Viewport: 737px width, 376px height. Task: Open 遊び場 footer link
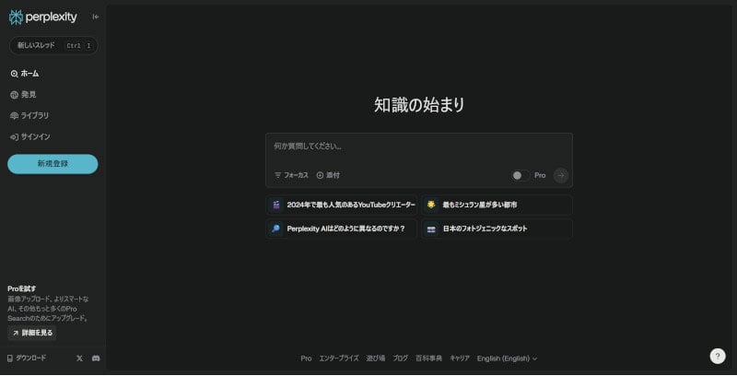376,358
